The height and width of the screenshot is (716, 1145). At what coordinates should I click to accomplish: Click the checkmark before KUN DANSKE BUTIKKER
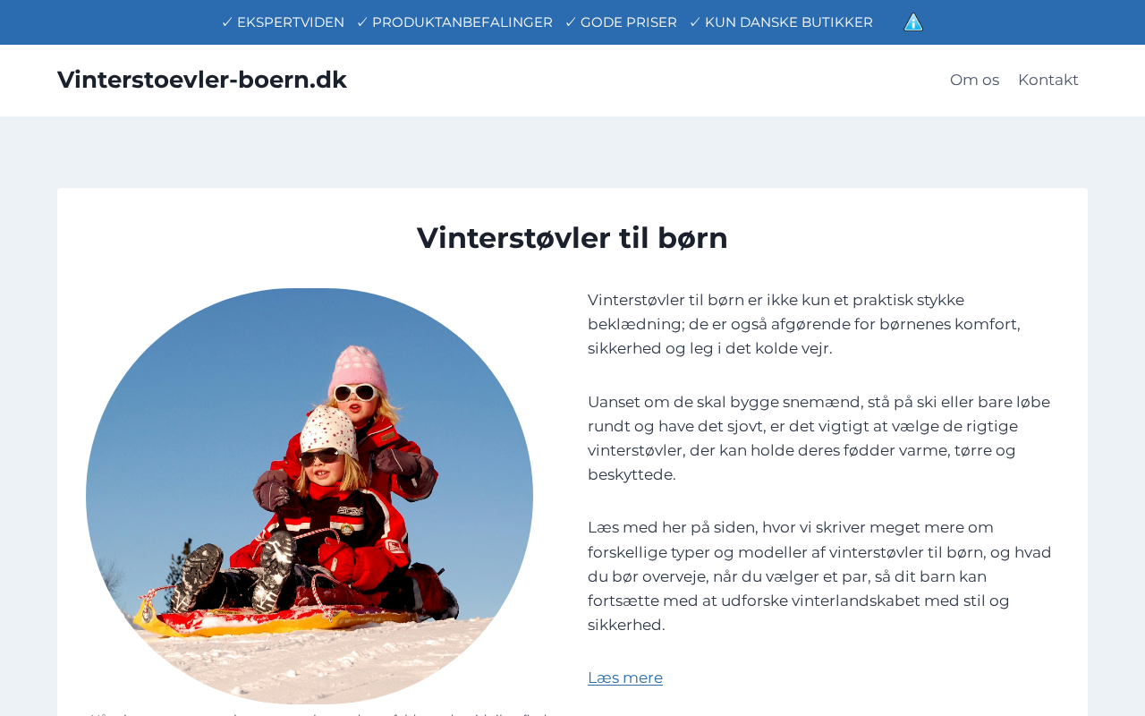[x=695, y=22]
